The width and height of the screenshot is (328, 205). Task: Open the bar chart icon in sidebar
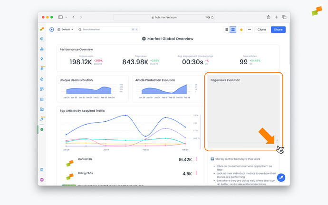tap(42, 49)
